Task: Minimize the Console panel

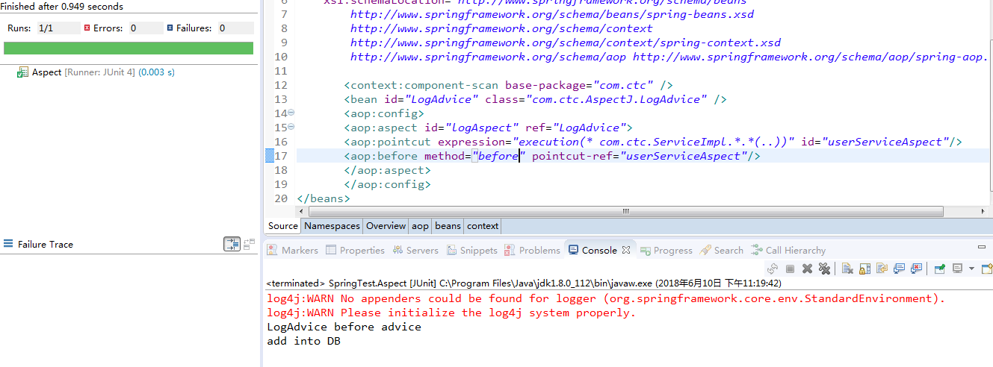Action: 982,247
